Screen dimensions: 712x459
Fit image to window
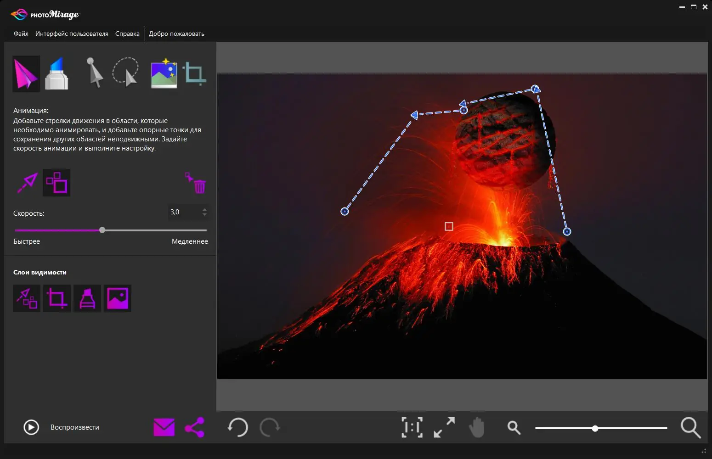click(444, 427)
